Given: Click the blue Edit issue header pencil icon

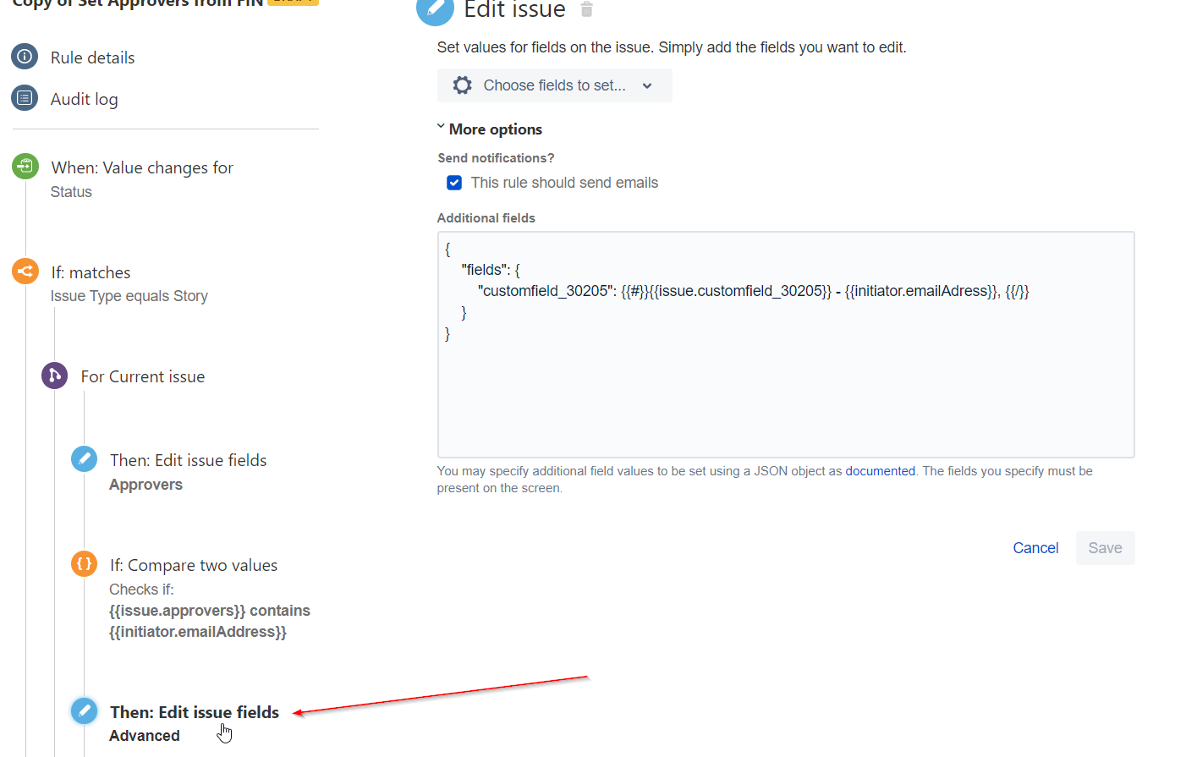Looking at the screenshot, I should [x=435, y=9].
